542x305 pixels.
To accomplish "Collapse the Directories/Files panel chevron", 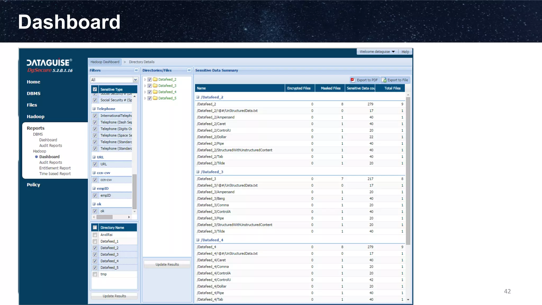I will pos(189,70).
